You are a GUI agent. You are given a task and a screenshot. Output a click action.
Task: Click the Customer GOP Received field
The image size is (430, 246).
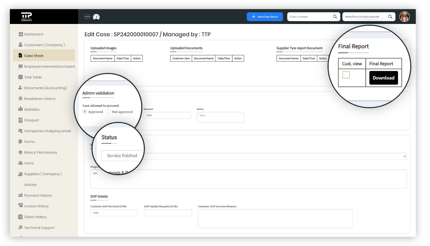tap(114, 213)
